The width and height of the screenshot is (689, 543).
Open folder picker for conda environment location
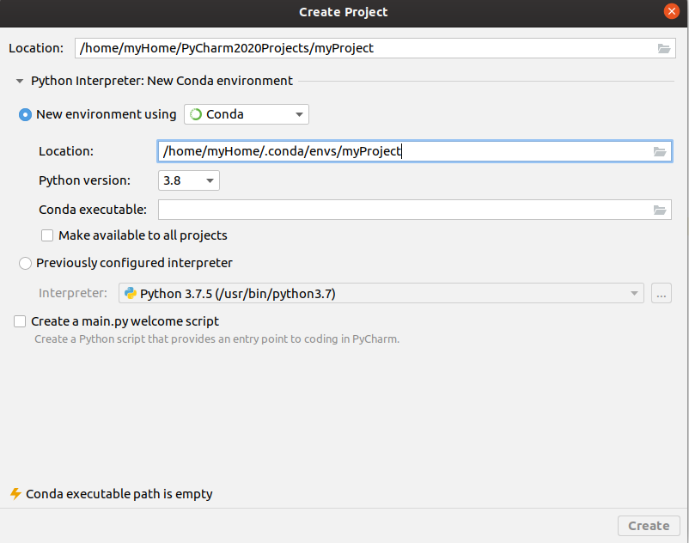click(660, 151)
